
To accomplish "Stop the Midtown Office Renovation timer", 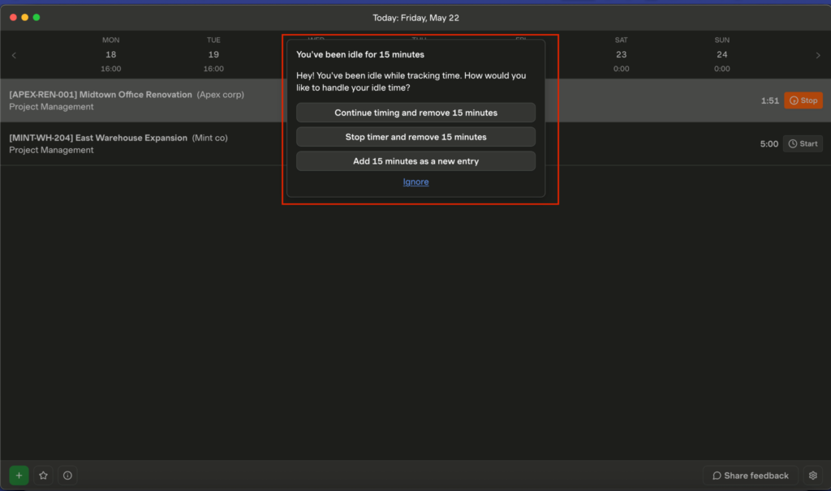I will click(803, 100).
